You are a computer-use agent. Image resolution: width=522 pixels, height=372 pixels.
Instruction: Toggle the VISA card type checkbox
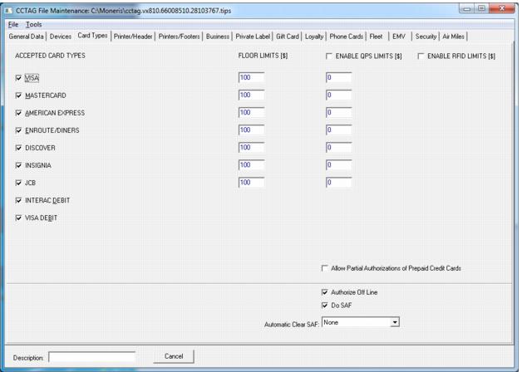click(19, 77)
